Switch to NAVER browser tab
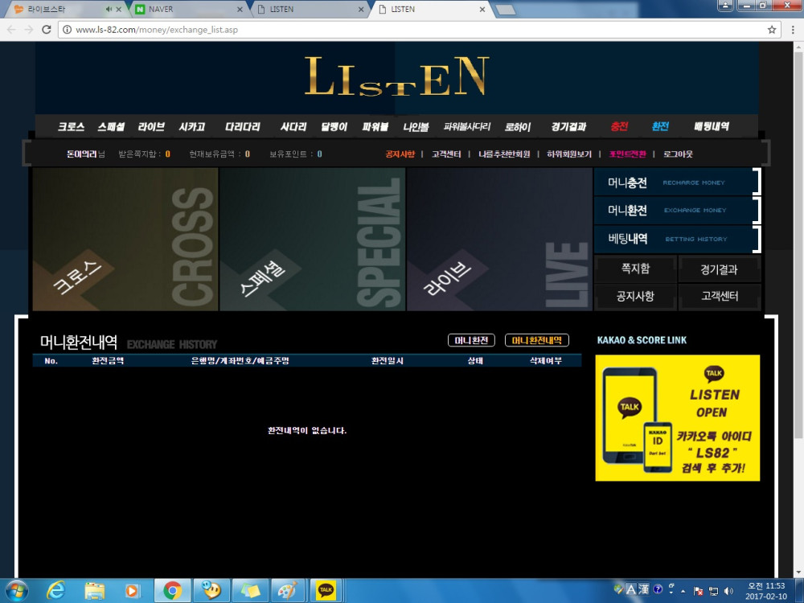804x603 pixels. (x=187, y=9)
